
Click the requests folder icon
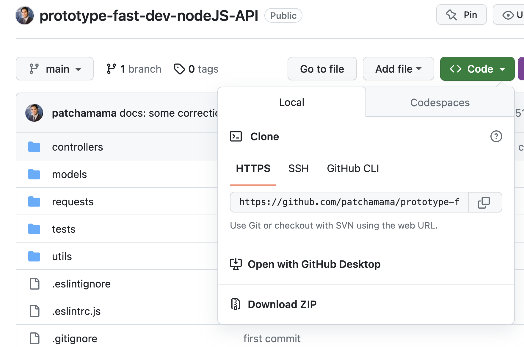34,202
